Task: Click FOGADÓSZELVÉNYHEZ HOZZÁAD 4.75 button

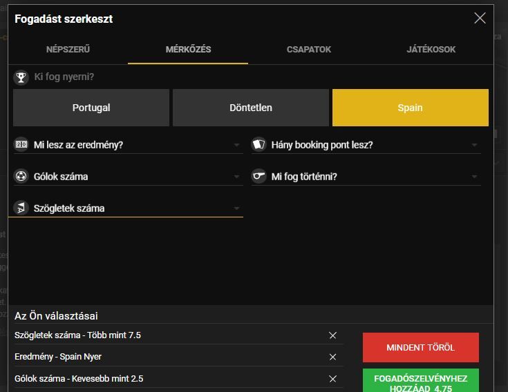Action: (x=420, y=381)
